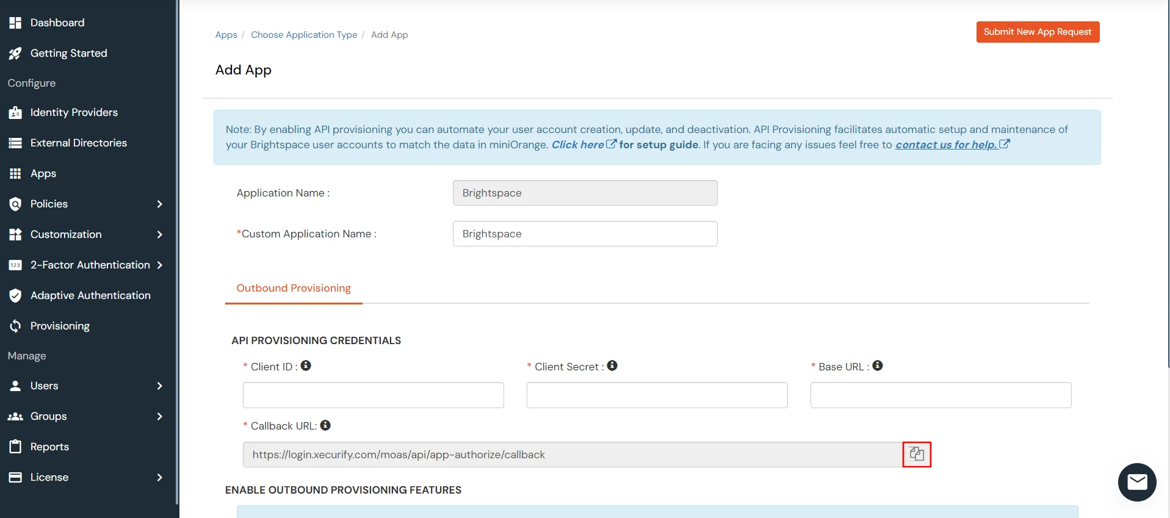This screenshot has width=1170, height=518.
Task: Expand the License submenu chevron
Action: coord(160,477)
